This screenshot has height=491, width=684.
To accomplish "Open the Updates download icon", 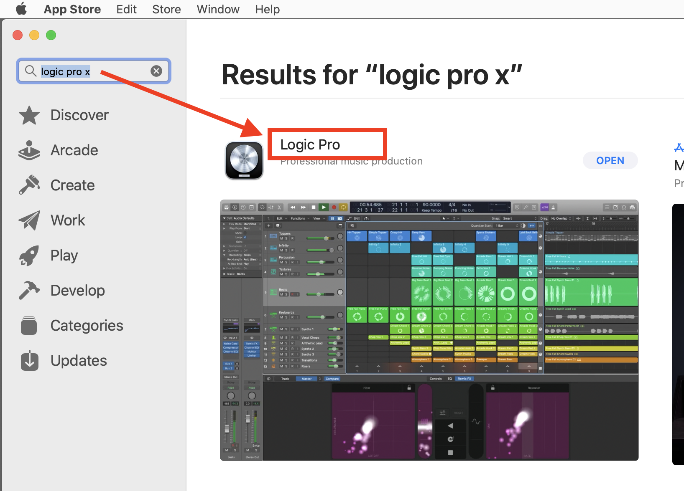I will [29, 360].
